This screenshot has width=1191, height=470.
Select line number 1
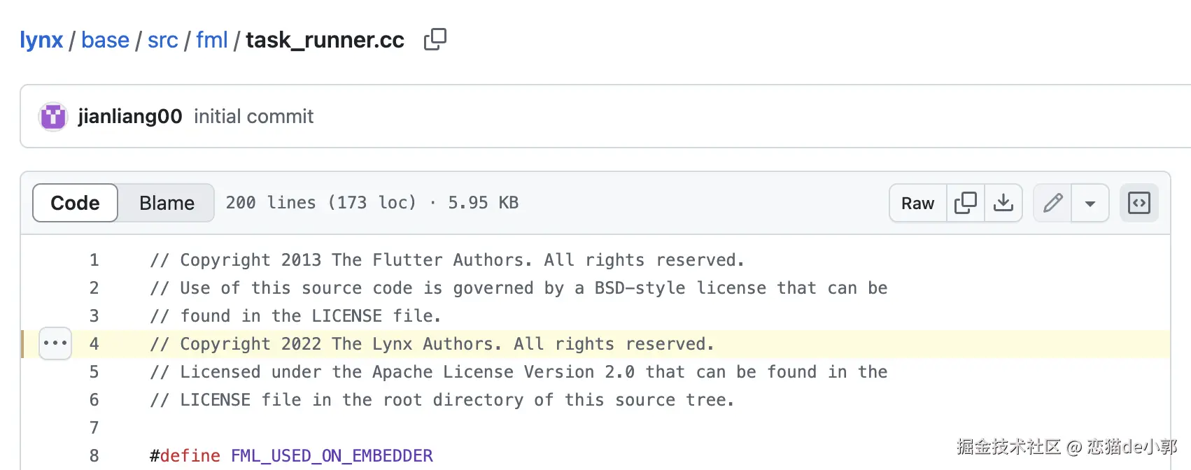[94, 260]
